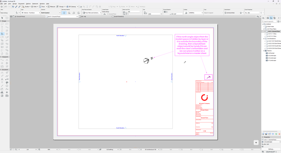The image size is (281, 153).
Task: Pick the Line tool
Action: coord(2,86)
